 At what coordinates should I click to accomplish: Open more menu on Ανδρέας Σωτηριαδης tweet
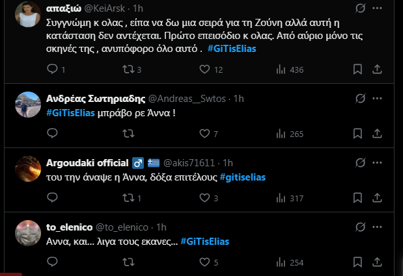378,99
